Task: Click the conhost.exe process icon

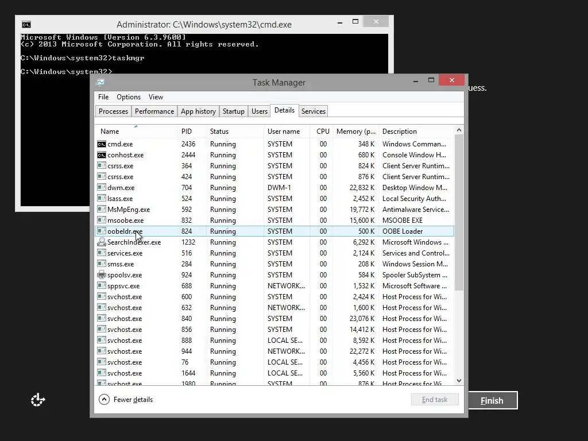Action: pos(101,155)
